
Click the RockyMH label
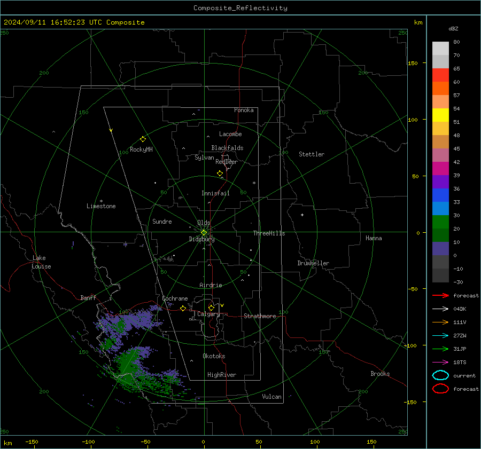point(141,149)
